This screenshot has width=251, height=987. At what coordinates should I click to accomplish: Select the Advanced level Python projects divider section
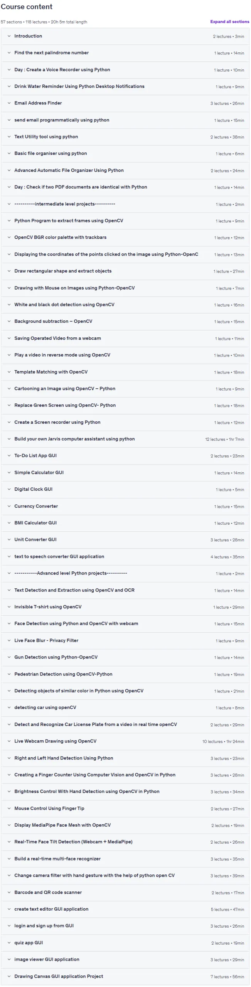click(x=125, y=573)
